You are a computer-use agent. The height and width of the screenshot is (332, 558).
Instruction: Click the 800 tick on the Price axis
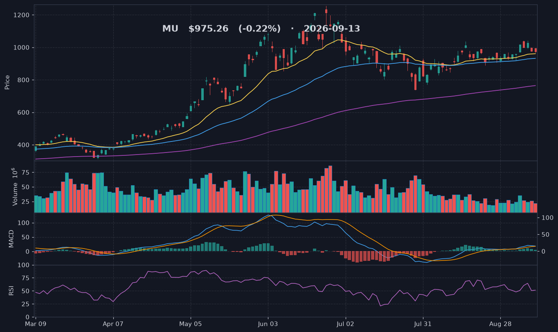pos(24,80)
